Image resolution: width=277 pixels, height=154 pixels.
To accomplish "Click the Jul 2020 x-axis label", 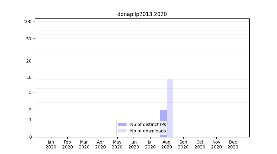I will (x=150, y=144).
